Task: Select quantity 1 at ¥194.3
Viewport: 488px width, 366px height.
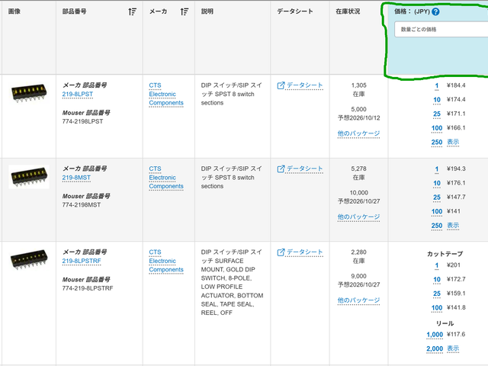Action: coord(437,169)
